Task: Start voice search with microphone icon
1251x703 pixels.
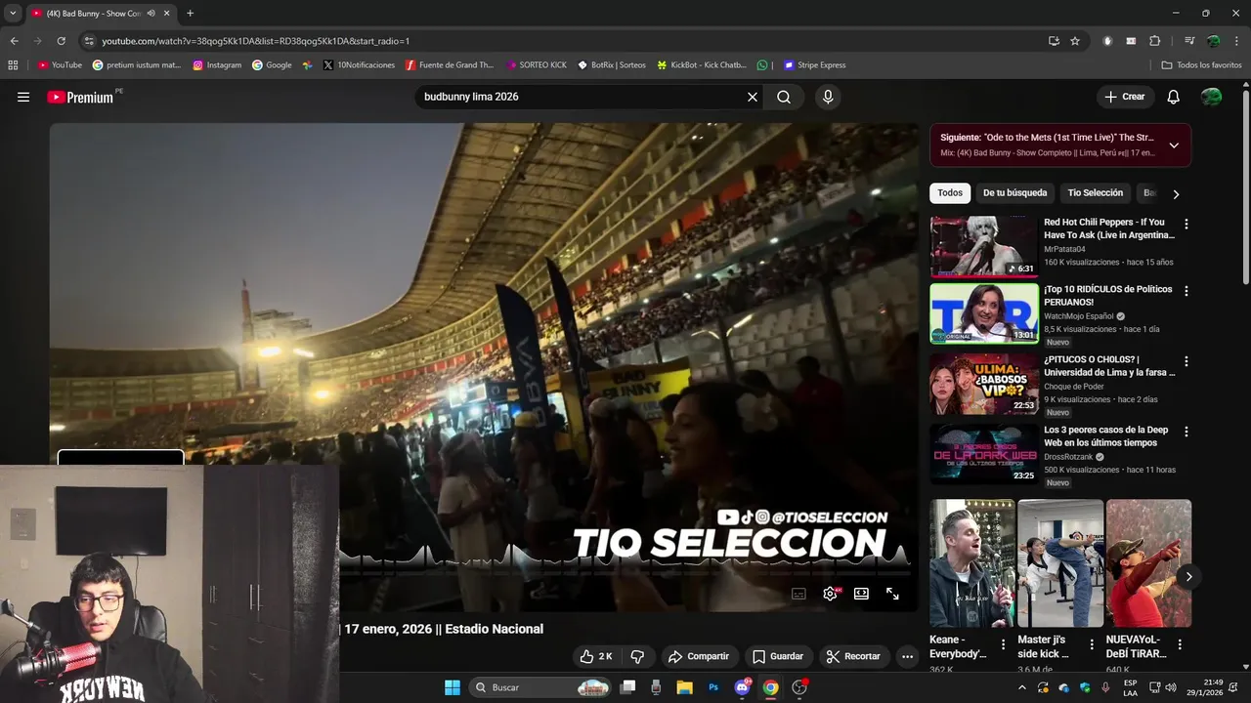Action: [x=828, y=97]
